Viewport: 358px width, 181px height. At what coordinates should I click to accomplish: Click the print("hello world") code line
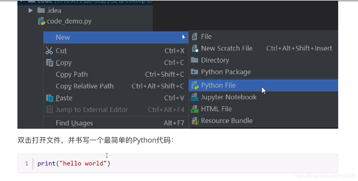click(x=74, y=163)
